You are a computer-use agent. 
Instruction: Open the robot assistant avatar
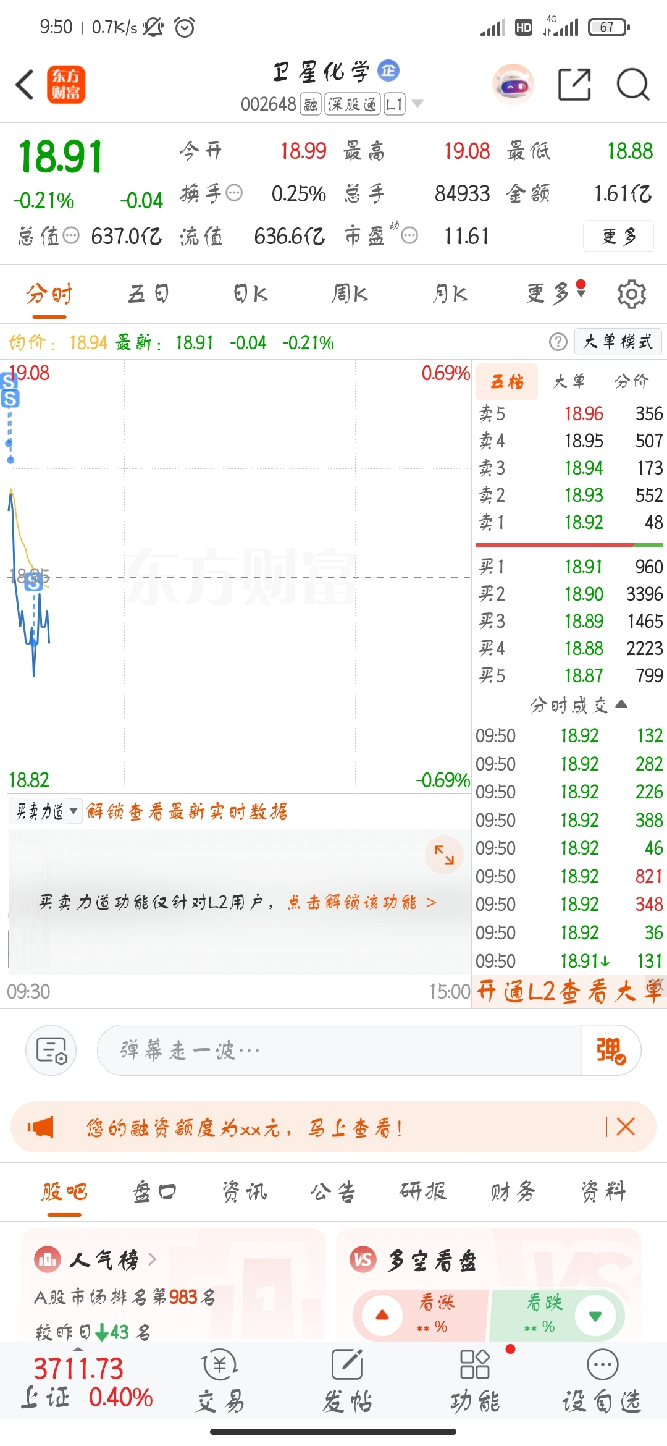pyautogui.click(x=513, y=85)
